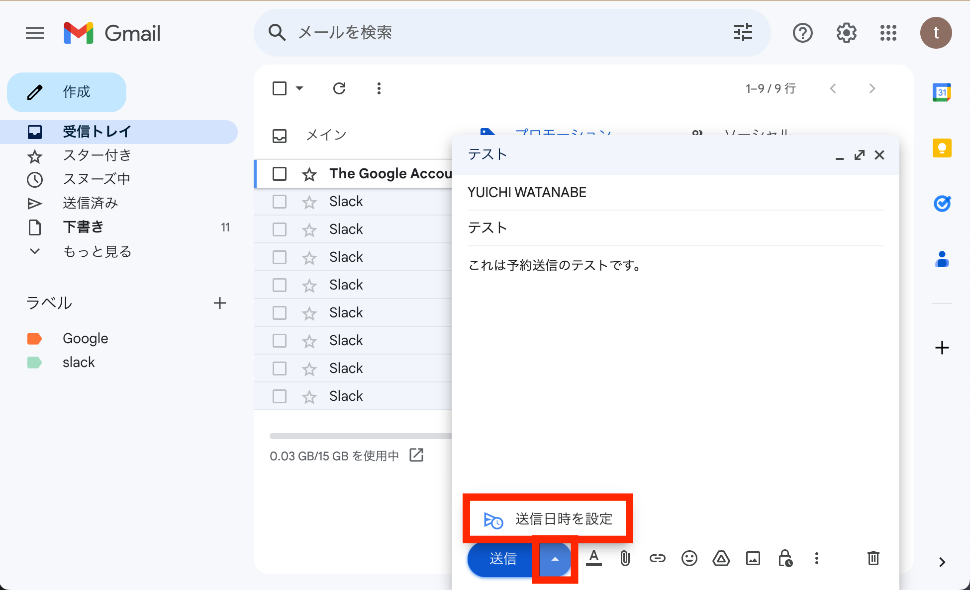Refresh the inbox list
The height and width of the screenshot is (590, 970).
[339, 88]
